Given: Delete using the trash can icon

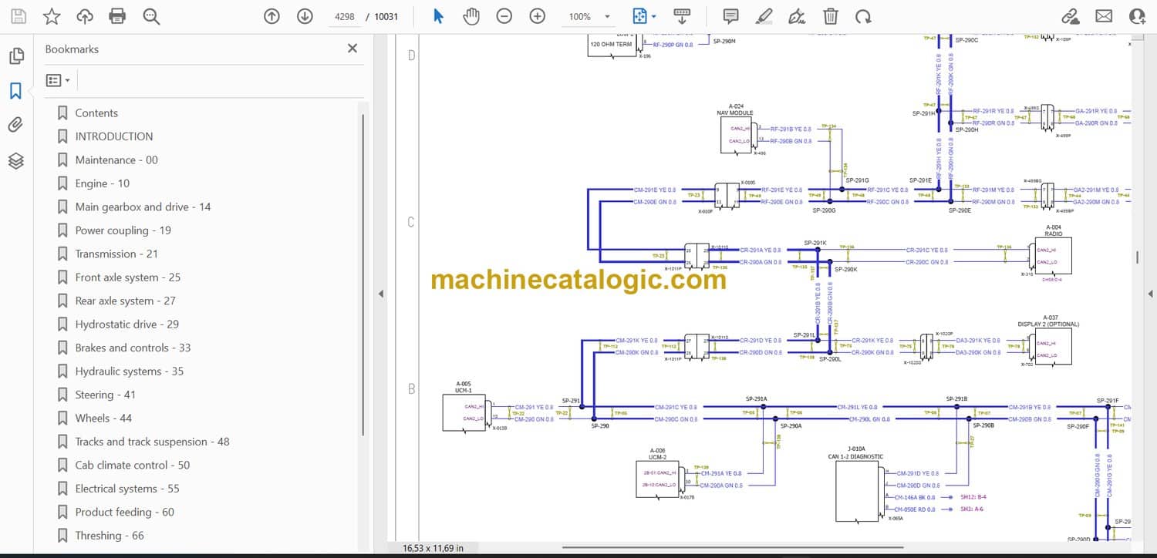Looking at the screenshot, I should [831, 16].
